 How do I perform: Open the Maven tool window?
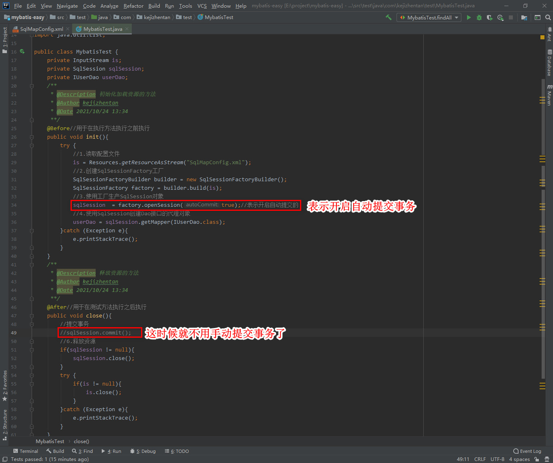tap(549, 95)
